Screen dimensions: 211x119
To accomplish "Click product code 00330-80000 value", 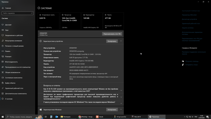I will 79,71.
